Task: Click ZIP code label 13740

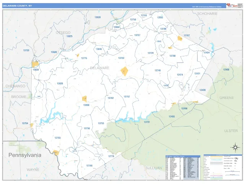Action: (157, 71)
